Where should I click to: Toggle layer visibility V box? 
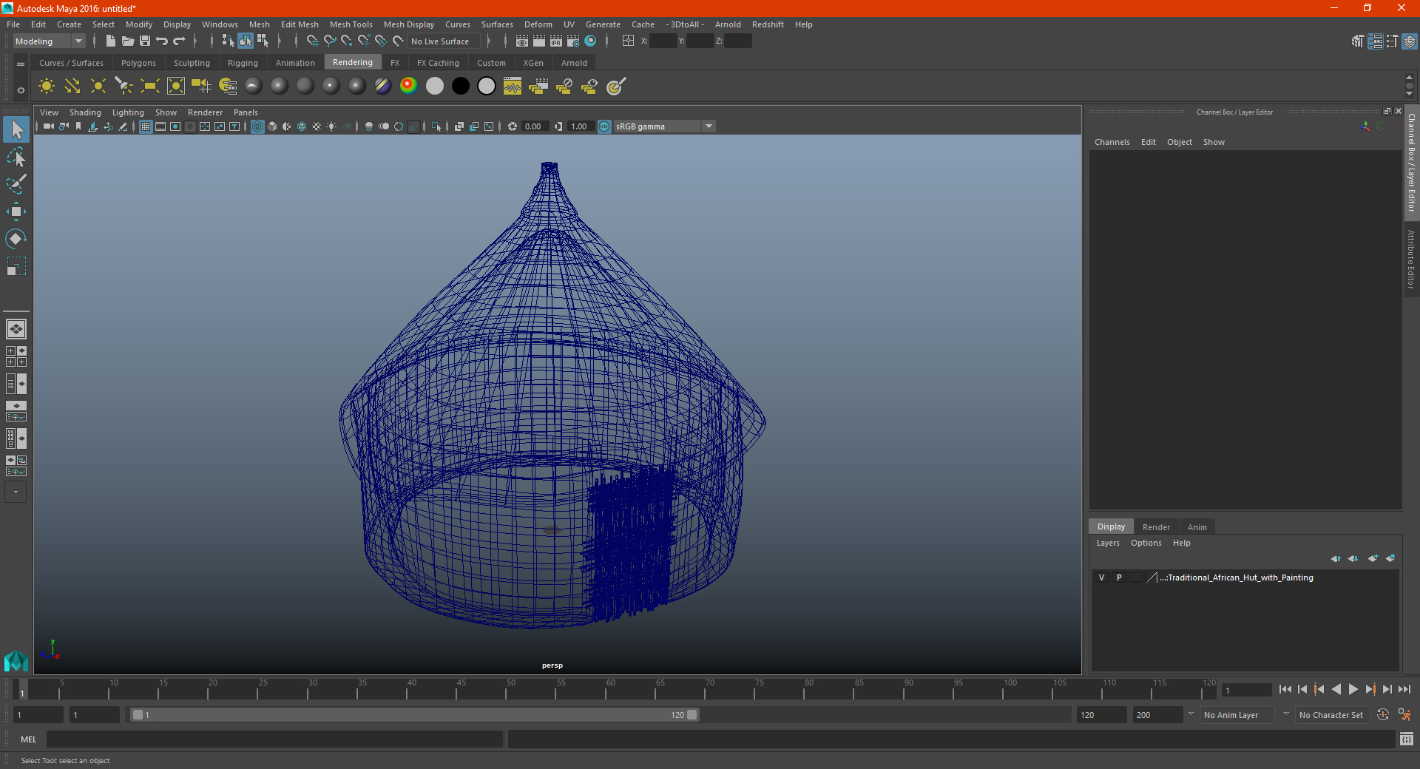[1101, 577]
